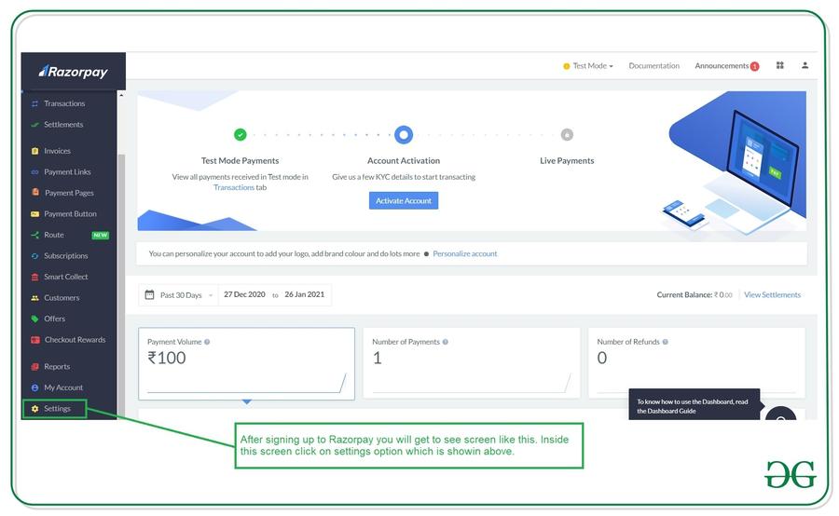839x516 pixels.
Task: Click the Announcements notification badge
Action: (754, 66)
